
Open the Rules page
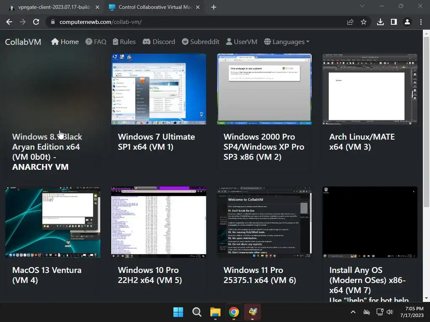coord(124,42)
